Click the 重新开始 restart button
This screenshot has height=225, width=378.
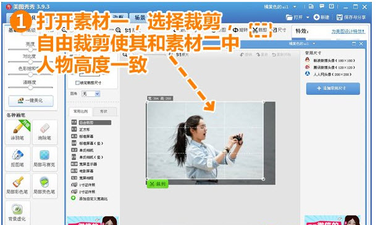pyautogui.click(x=281, y=55)
